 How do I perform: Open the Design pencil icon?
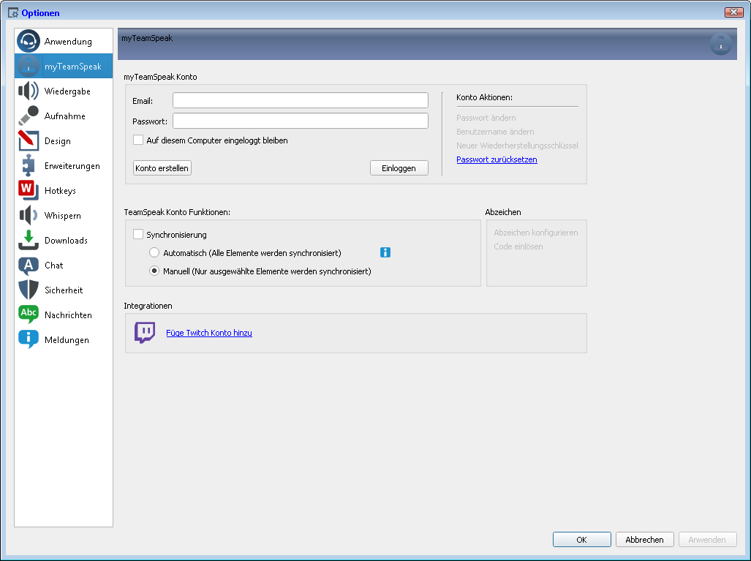point(29,141)
